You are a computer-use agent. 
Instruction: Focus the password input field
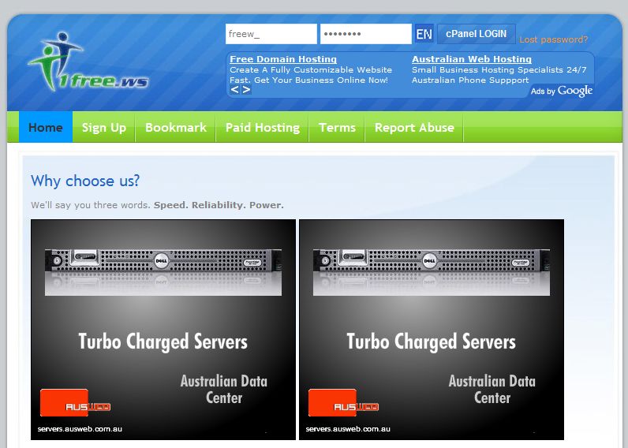[x=365, y=34]
